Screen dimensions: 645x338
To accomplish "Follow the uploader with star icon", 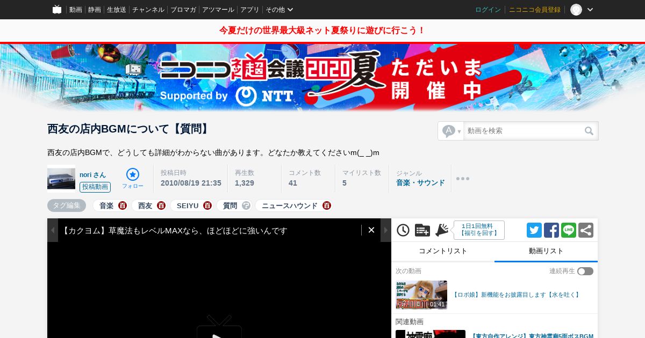I will pyautogui.click(x=133, y=179).
